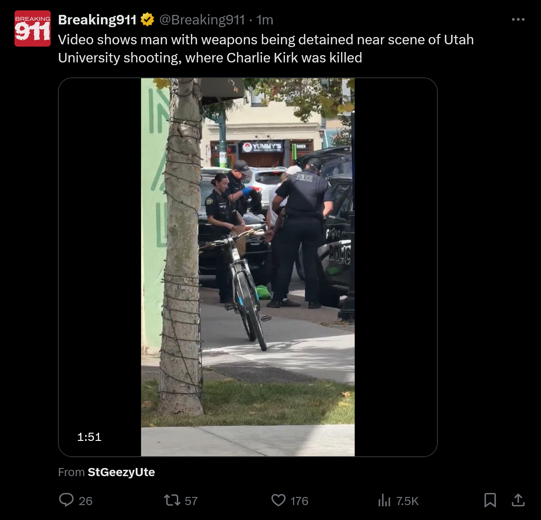Screen dimensions: 541x520
Task: Open the @Breaking911 handle link
Action: (x=202, y=19)
